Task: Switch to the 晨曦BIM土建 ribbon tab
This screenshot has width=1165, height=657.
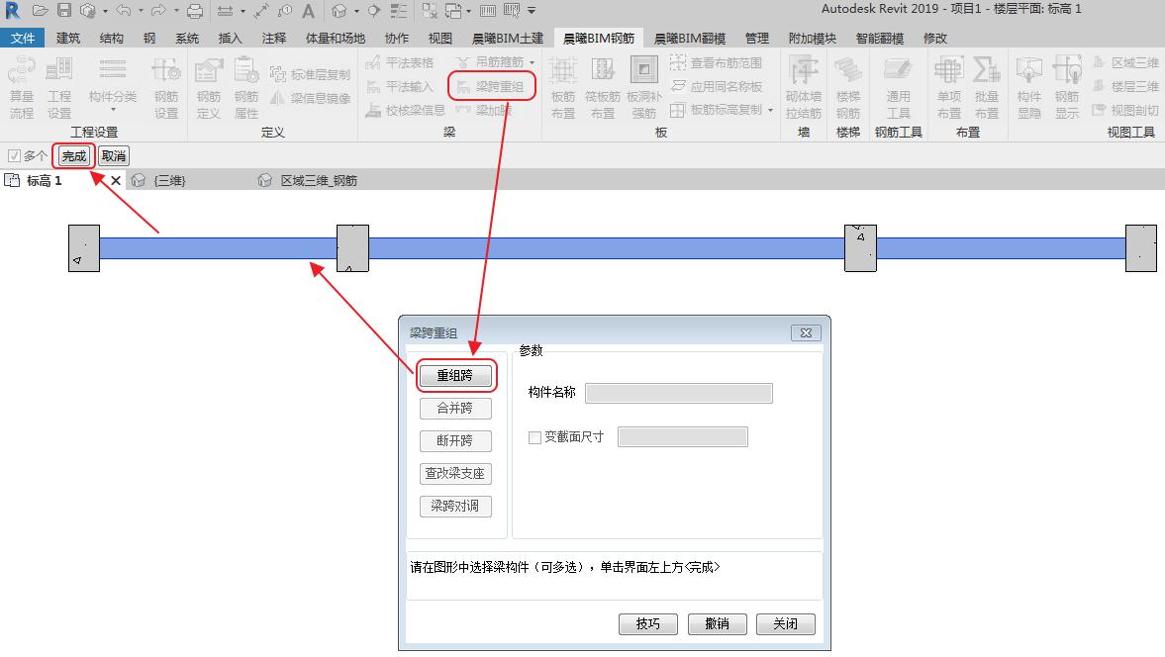Action: [x=508, y=38]
